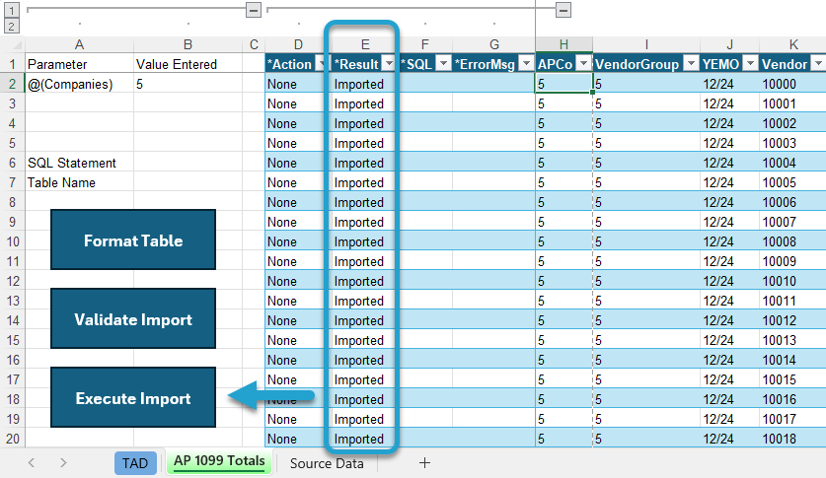Select the Value Entered cell containing 5
The image size is (826, 478).
pyautogui.click(x=188, y=84)
